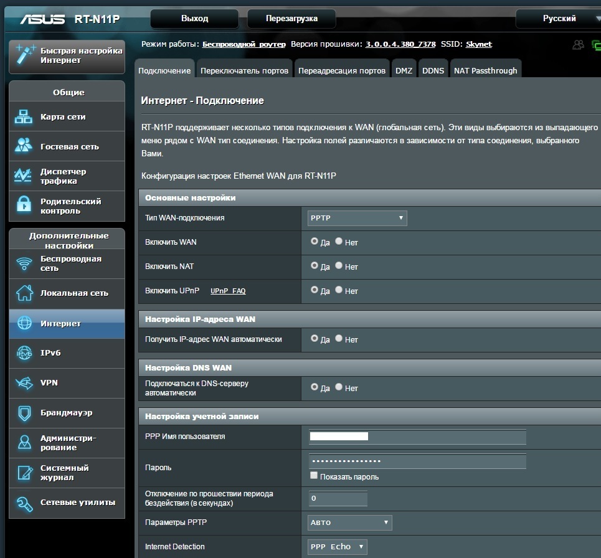Click the ASUS logo in the header

pyautogui.click(x=42, y=19)
